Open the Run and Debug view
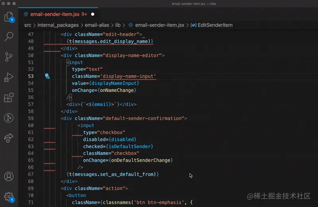 click(x=8, y=77)
